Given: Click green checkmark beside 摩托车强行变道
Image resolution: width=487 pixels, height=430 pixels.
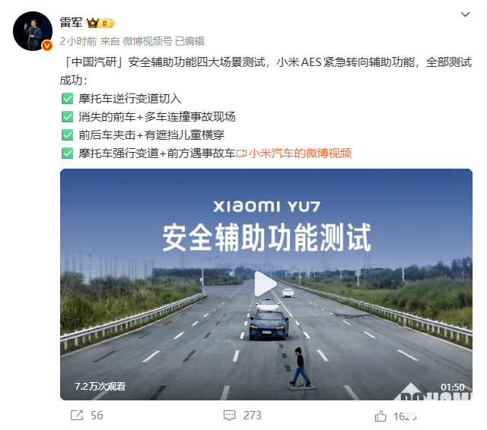Looking at the screenshot, I should click(x=68, y=153).
